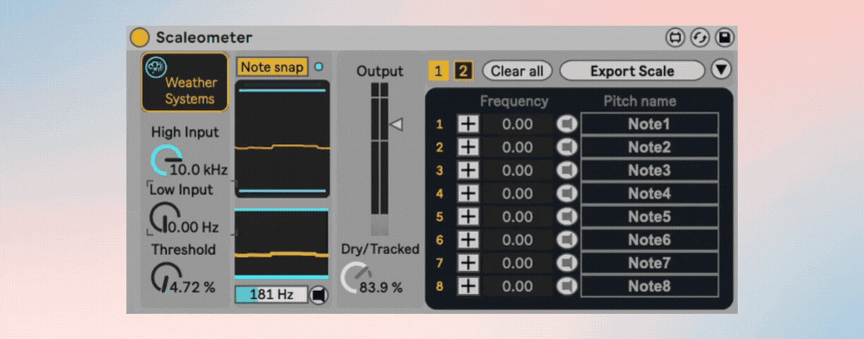Viewport: 864px width, 339px height.
Task: Play the speaker preview for Note7
Action: point(566,263)
